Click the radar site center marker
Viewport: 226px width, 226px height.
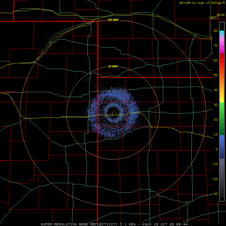[113, 114]
